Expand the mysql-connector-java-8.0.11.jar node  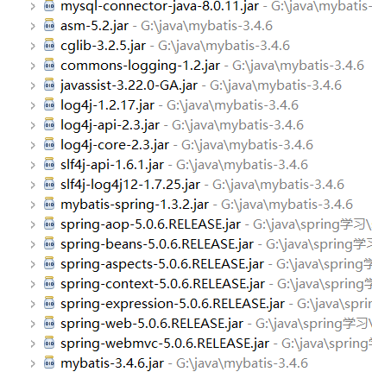coord(33,6)
